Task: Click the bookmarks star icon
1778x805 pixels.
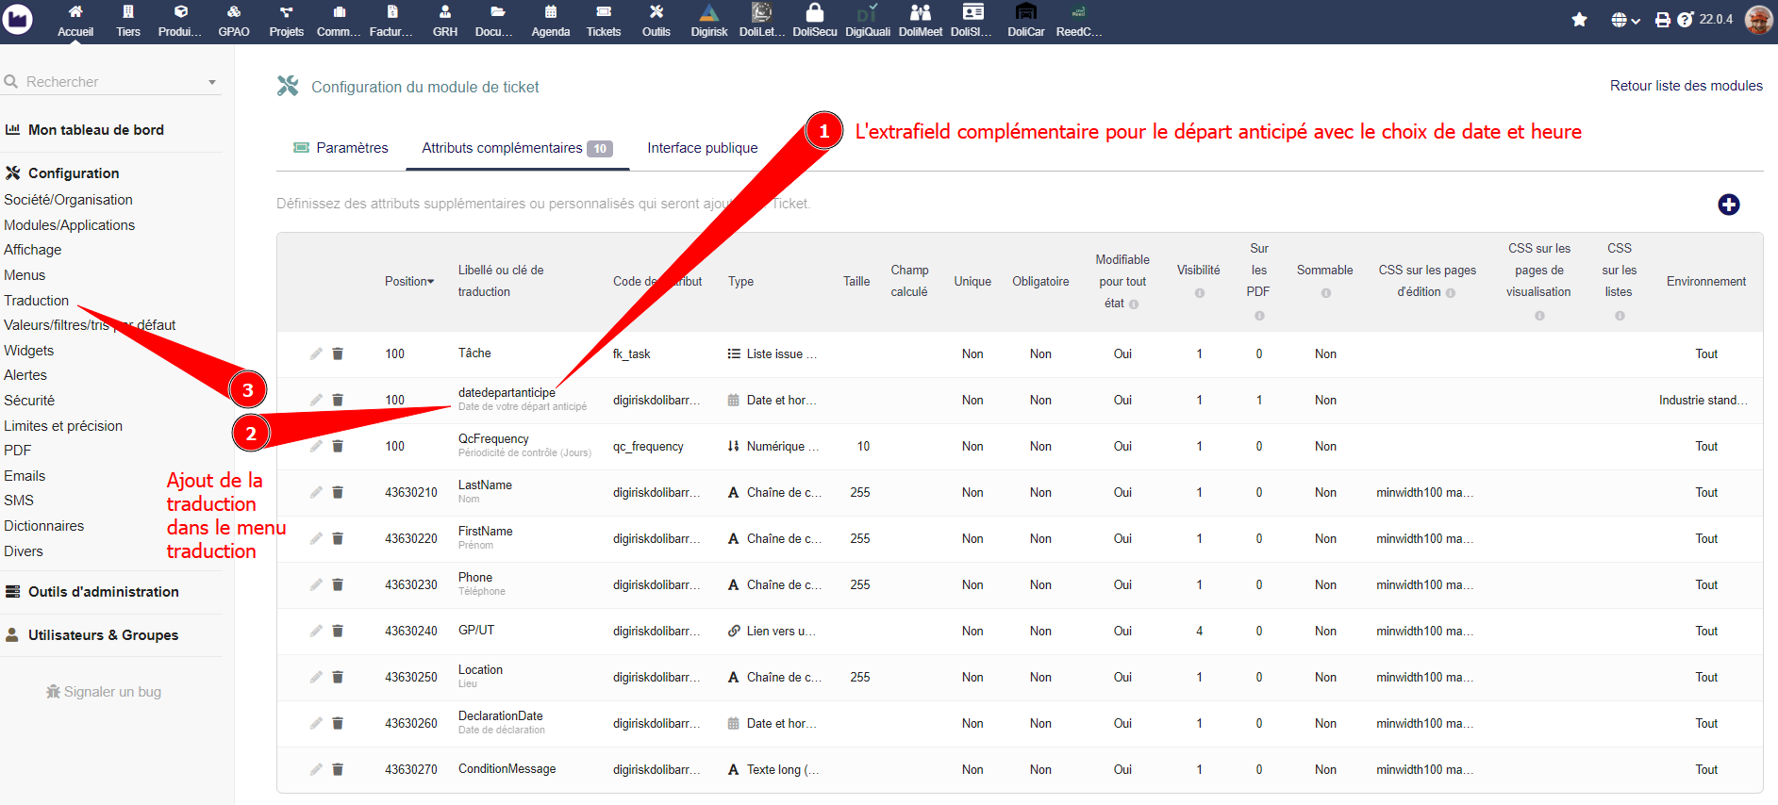Action: [1579, 20]
